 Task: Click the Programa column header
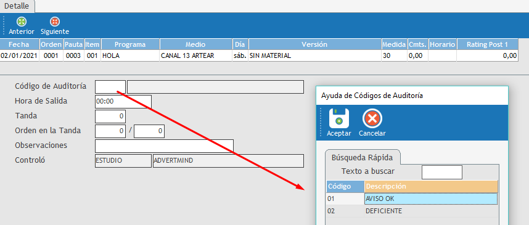click(x=130, y=44)
